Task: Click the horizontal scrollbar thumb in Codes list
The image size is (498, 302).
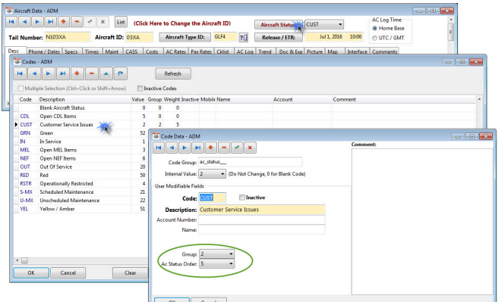Action: click(x=24, y=260)
